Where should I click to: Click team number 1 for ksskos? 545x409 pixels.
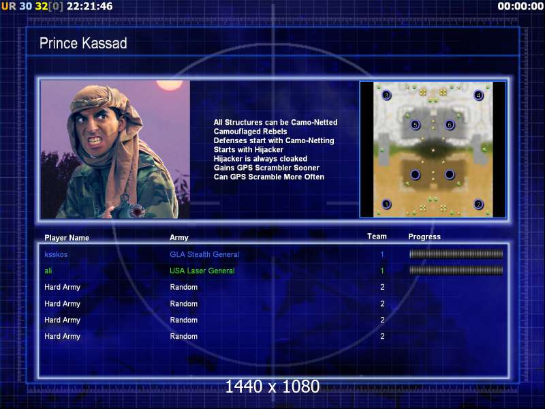point(382,254)
